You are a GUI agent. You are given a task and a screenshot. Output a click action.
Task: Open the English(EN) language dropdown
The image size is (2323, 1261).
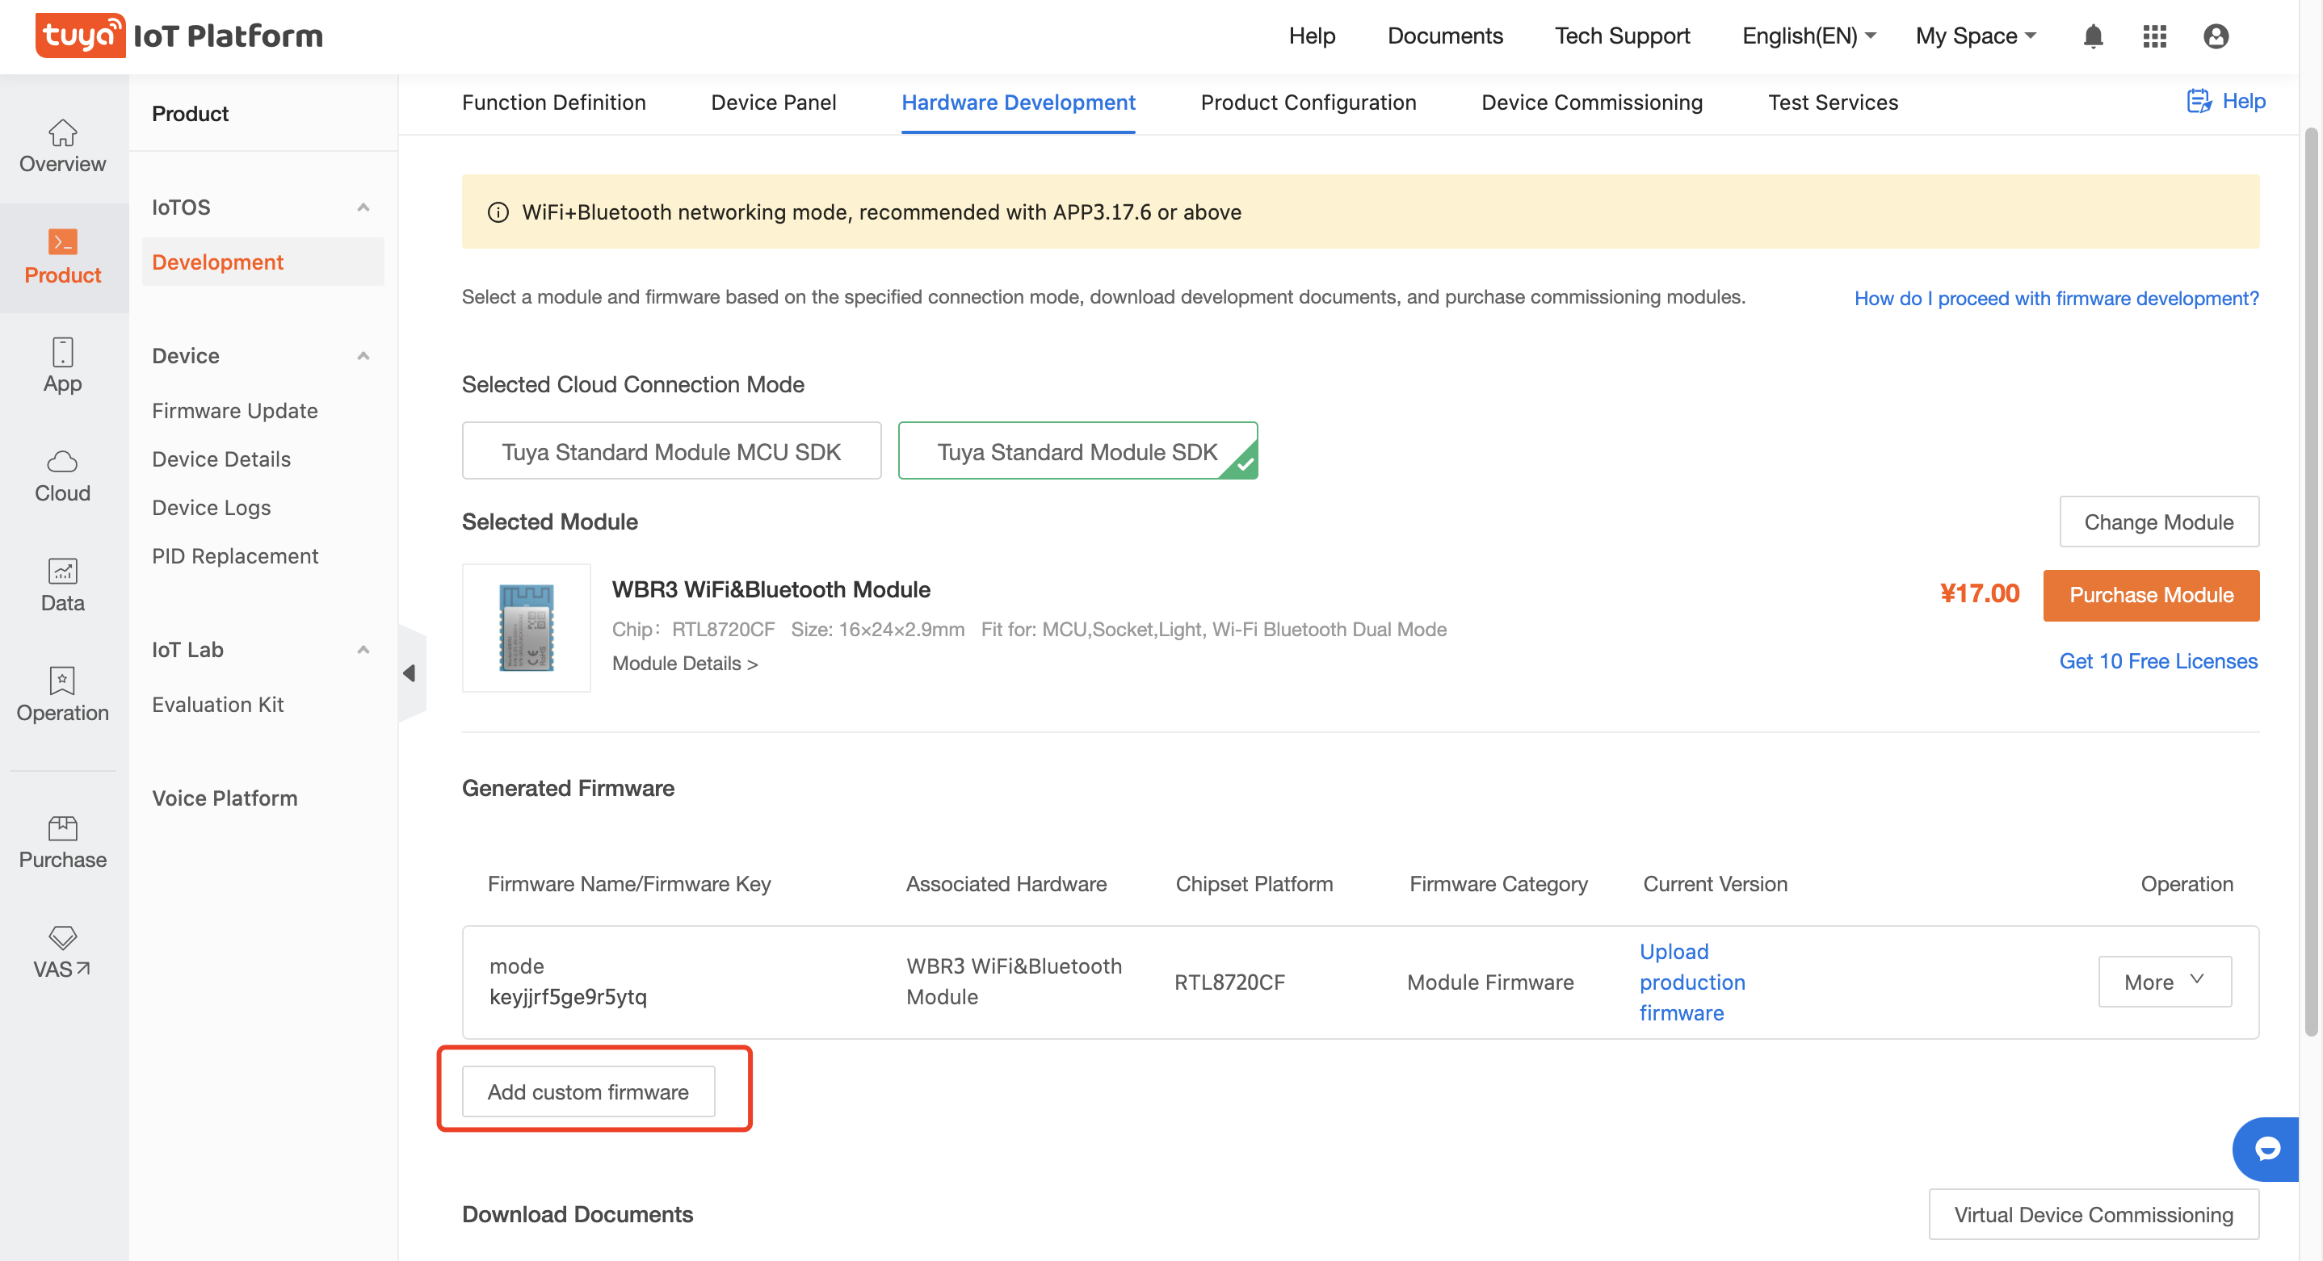pos(1809,36)
